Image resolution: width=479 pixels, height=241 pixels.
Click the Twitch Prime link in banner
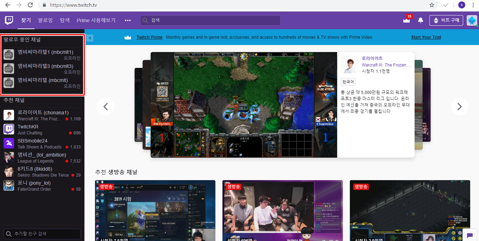150,37
